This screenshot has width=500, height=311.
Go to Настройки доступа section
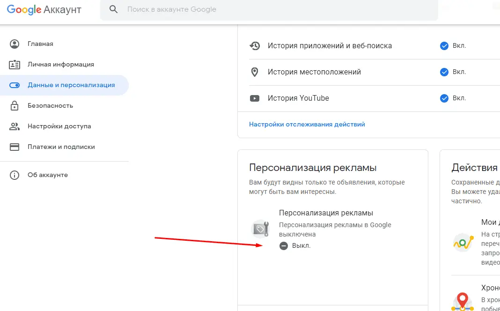(x=59, y=126)
